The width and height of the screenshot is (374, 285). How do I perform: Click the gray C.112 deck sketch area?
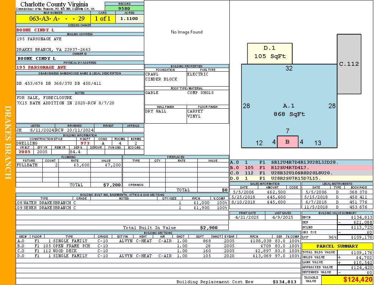[349, 64]
